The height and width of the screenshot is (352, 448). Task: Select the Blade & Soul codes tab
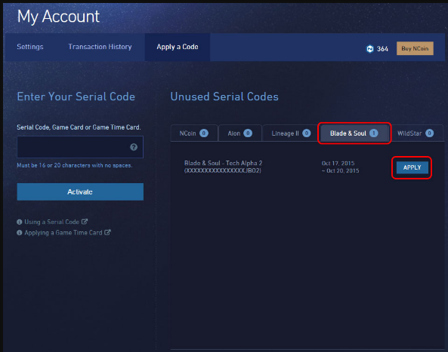(354, 133)
